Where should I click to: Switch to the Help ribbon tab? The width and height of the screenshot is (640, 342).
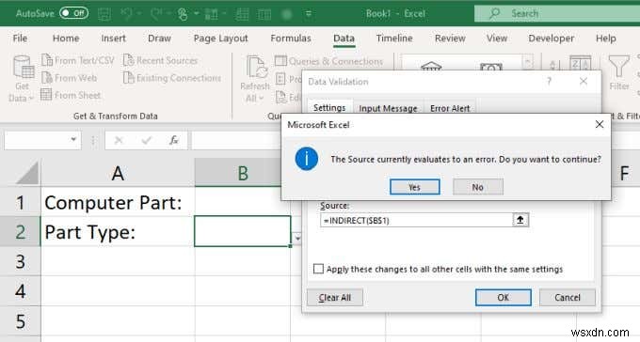[606, 39]
